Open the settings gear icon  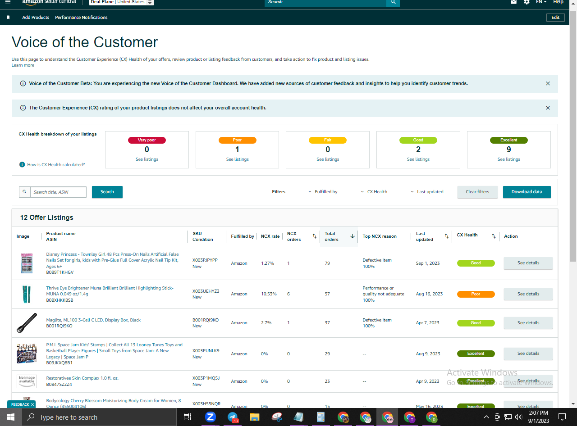(x=527, y=2)
